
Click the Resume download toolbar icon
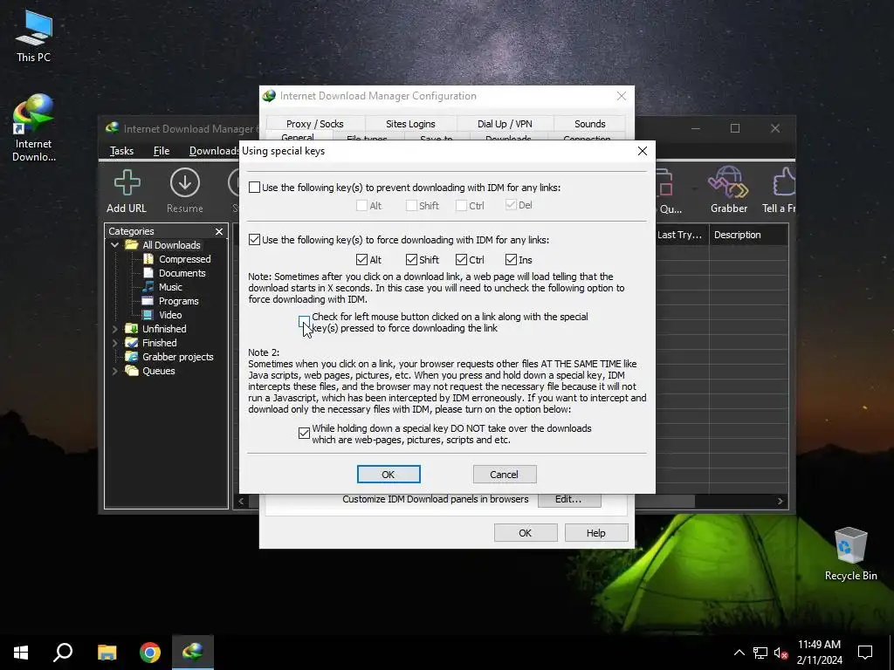pos(185,182)
